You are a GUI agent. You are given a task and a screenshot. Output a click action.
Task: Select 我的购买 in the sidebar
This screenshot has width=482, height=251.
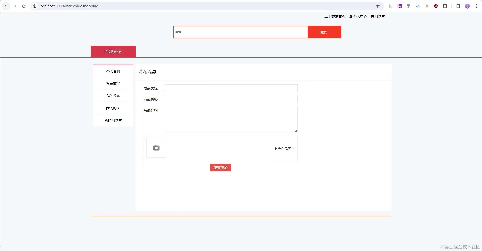coord(113,108)
